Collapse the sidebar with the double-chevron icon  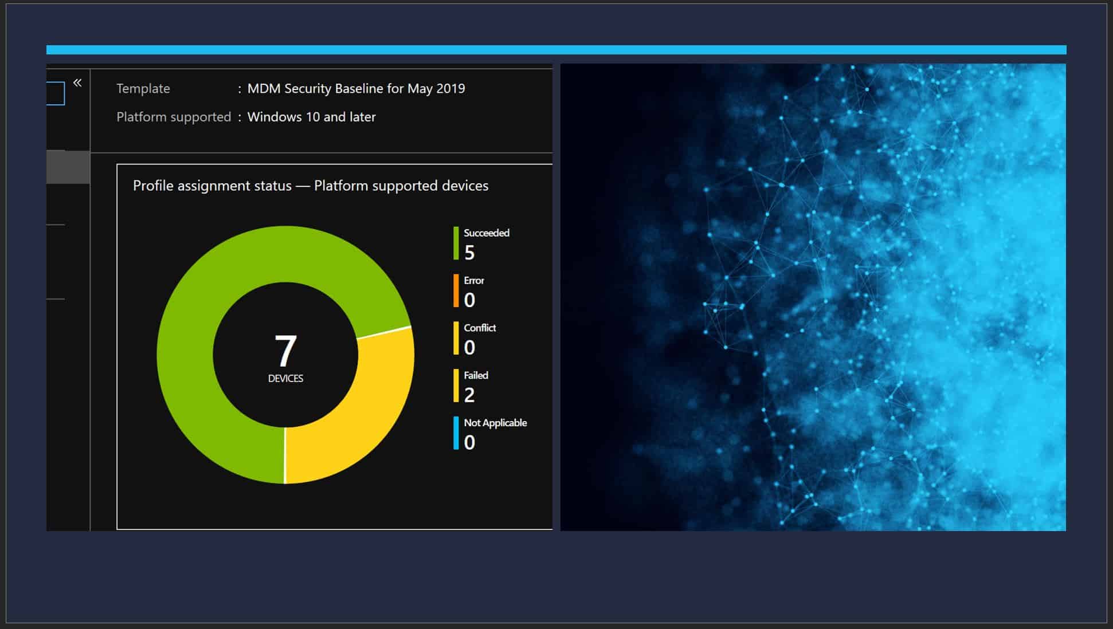point(77,82)
